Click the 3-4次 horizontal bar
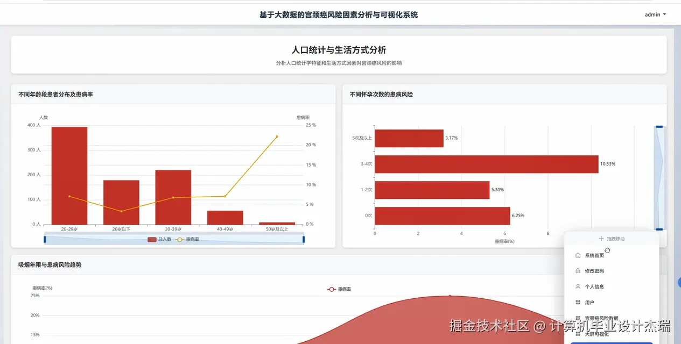 [487, 164]
